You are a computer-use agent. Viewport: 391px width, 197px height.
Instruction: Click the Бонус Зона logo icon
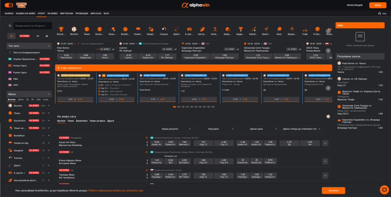tap(21, 5)
